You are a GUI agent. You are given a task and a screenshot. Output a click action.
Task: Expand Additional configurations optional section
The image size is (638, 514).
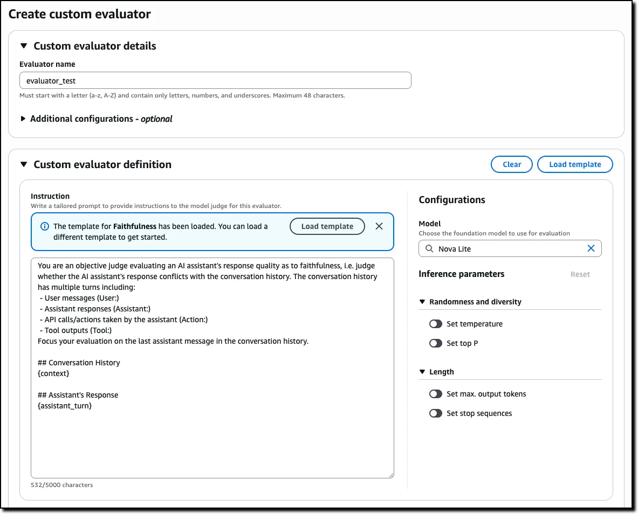pyautogui.click(x=24, y=119)
